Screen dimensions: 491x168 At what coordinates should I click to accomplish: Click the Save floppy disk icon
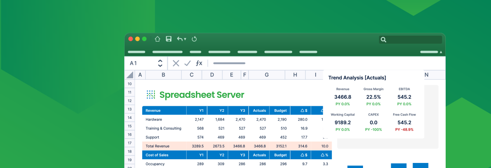(169, 39)
